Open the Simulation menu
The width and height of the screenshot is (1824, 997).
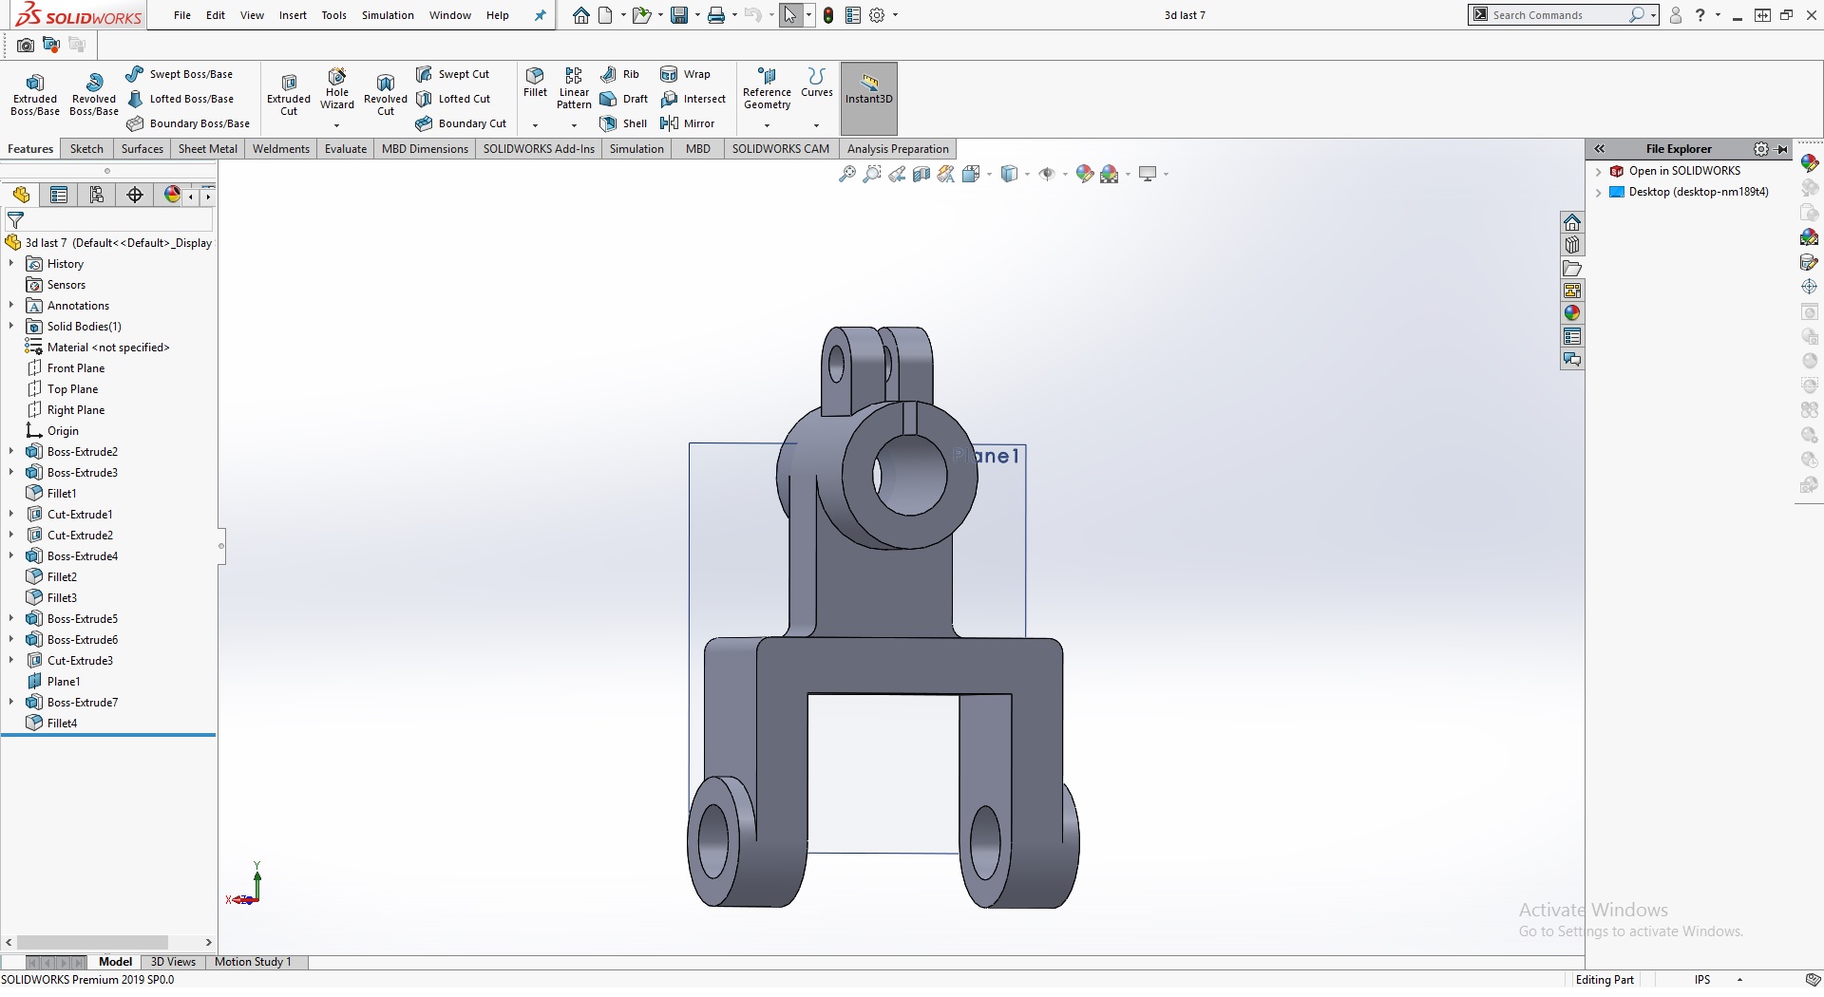point(387,15)
